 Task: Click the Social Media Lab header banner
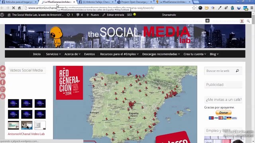125,36
